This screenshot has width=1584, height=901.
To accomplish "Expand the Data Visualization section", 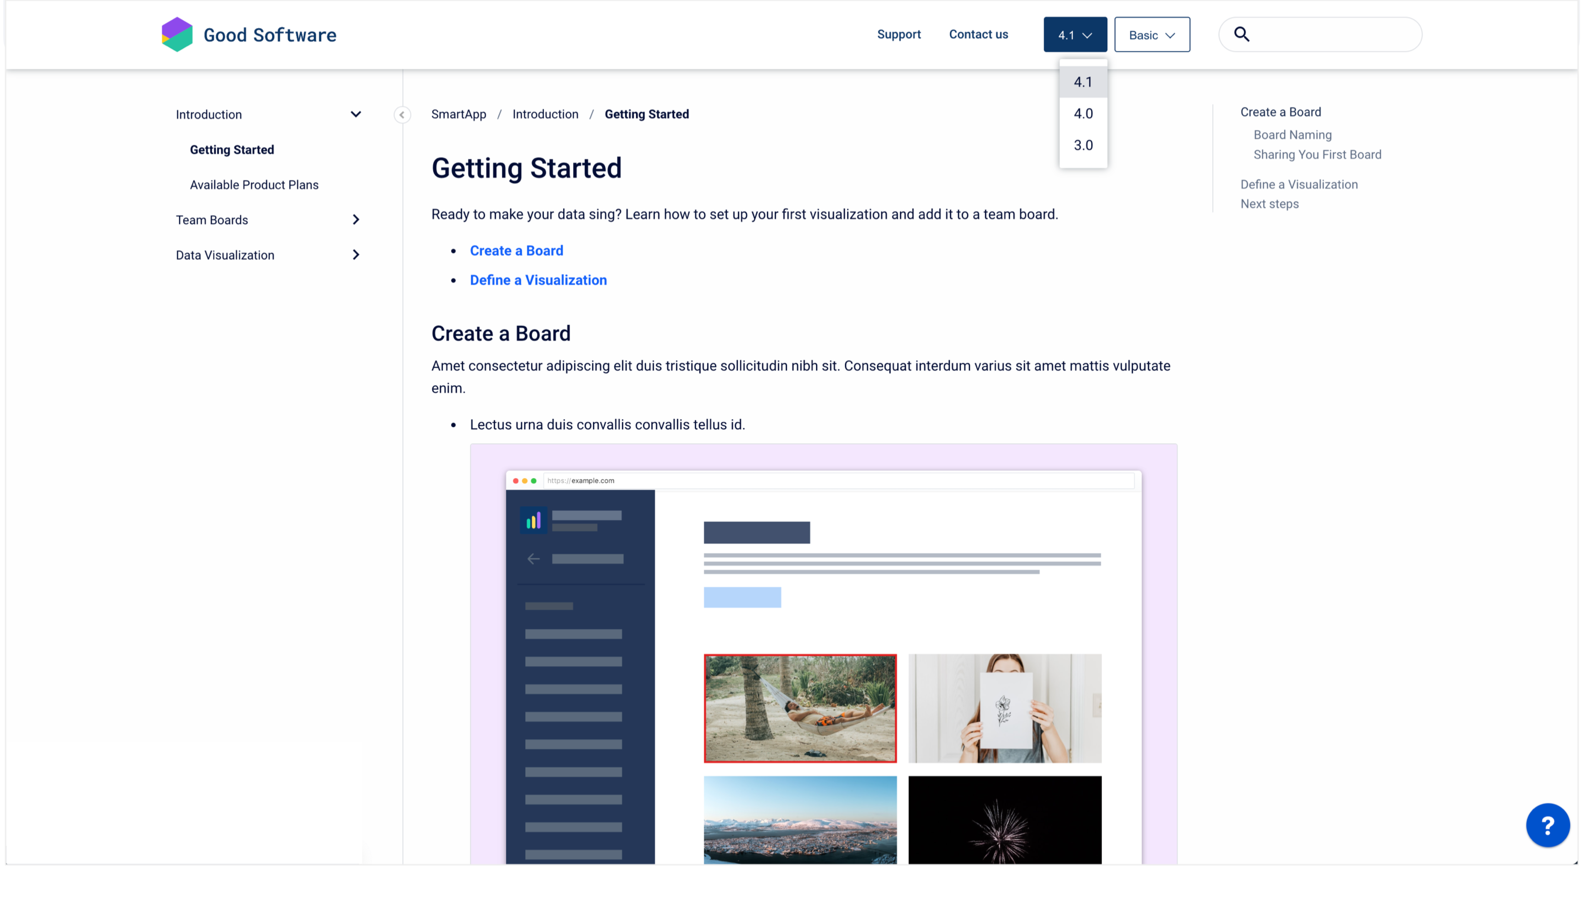I will (x=355, y=255).
